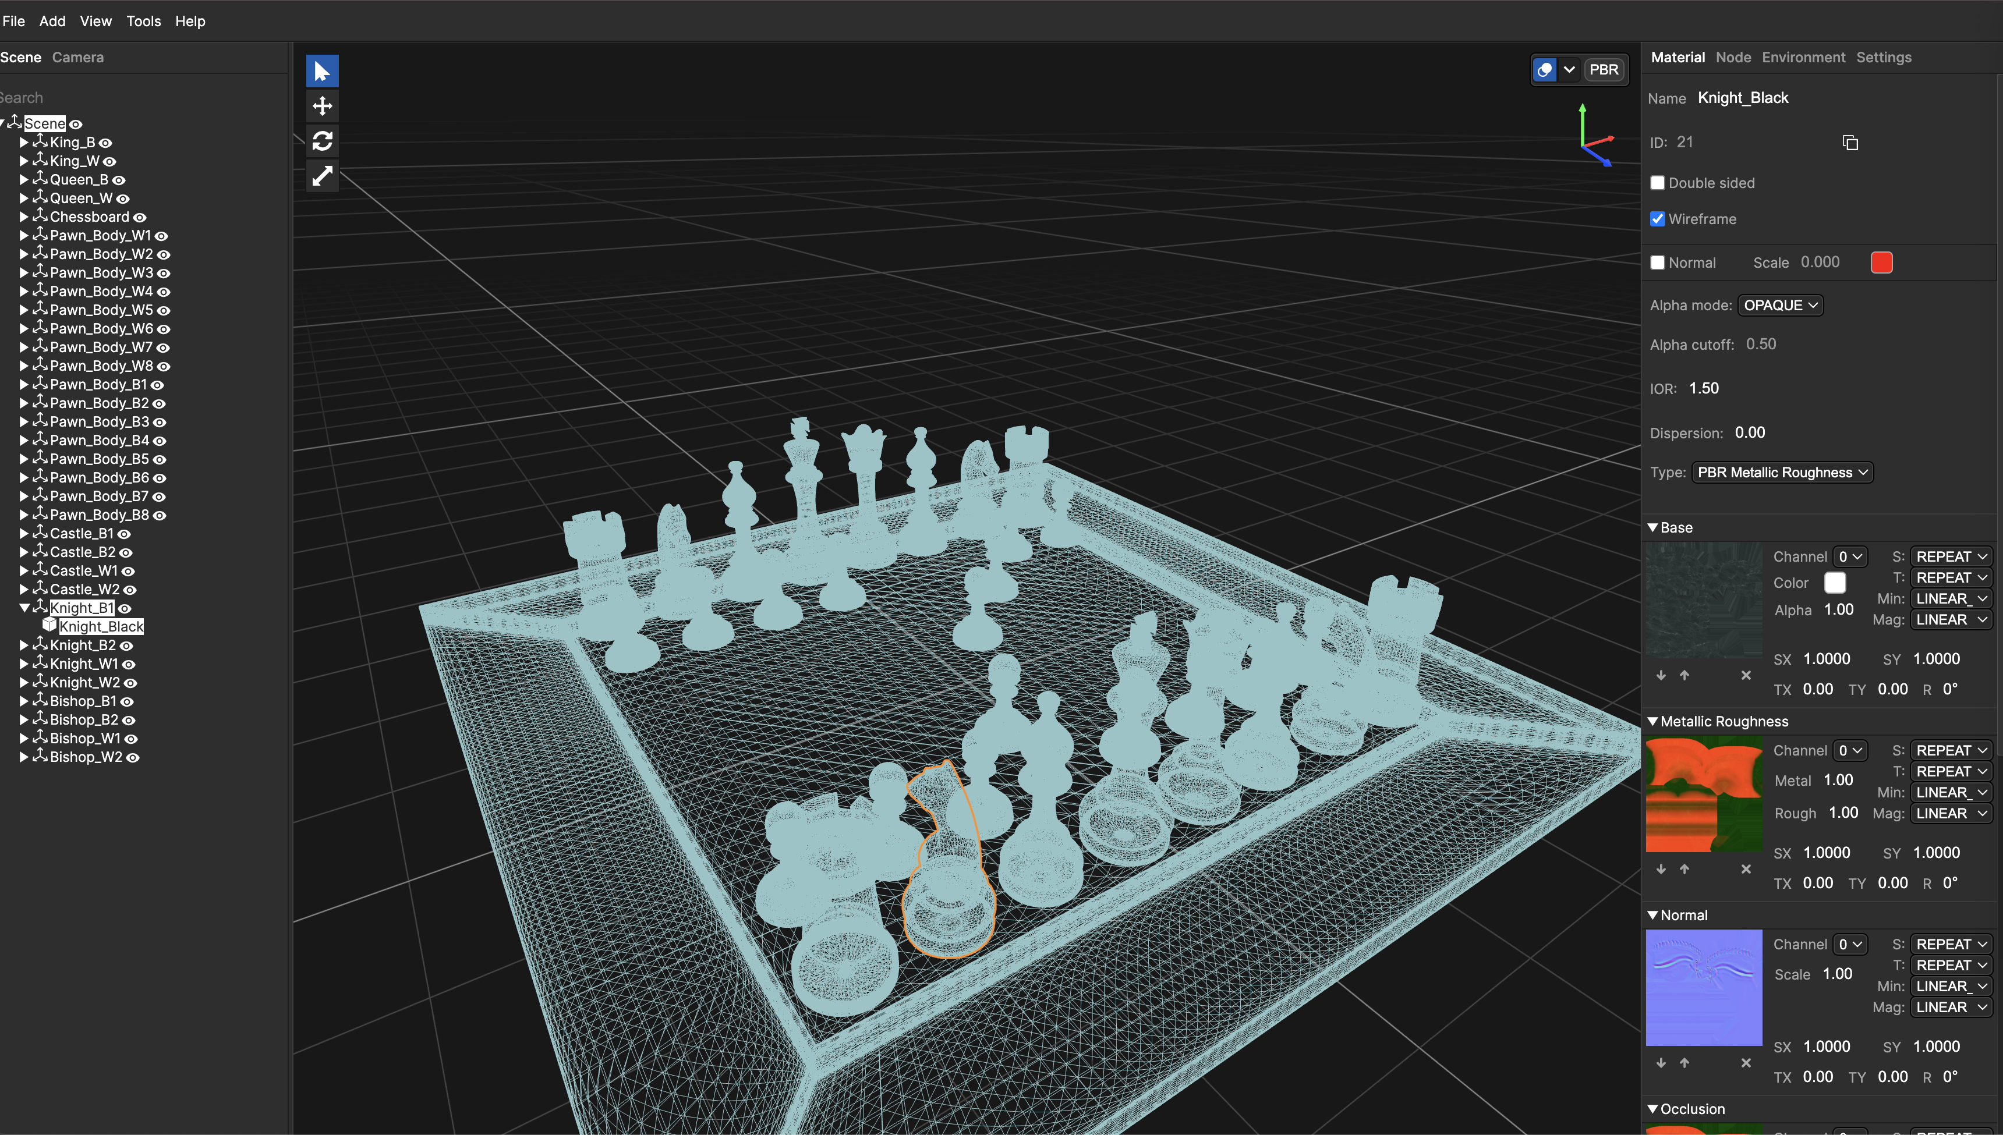Collapse the Occlusion section
The image size is (2003, 1135).
pos(1652,1108)
